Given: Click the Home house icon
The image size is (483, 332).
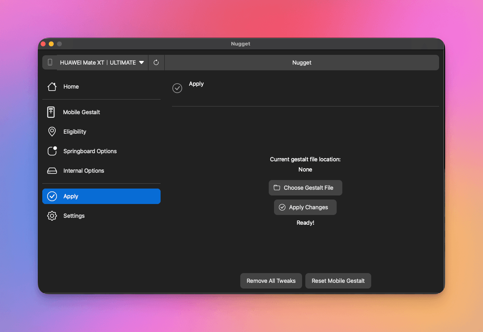Looking at the screenshot, I should click(52, 87).
